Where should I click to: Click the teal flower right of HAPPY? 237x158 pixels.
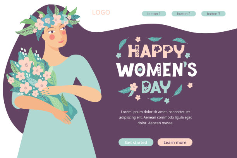click(187, 55)
